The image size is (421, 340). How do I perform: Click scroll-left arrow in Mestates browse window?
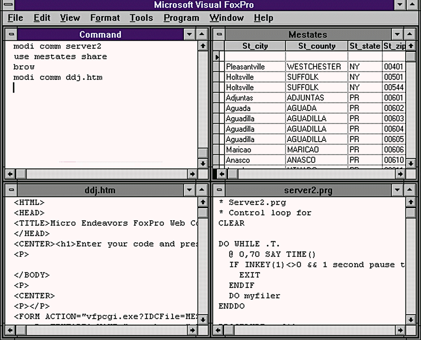tap(222, 174)
